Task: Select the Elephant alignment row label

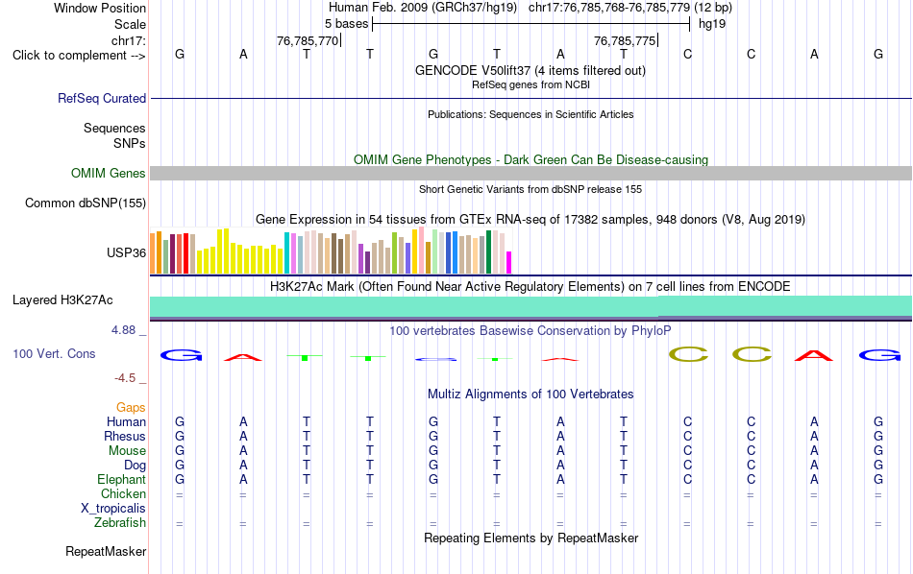Action: coord(122,480)
